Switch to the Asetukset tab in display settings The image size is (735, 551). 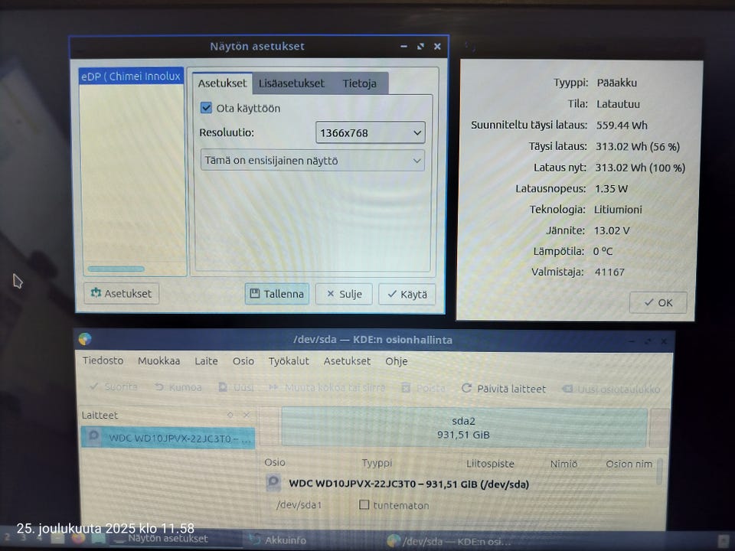tap(222, 83)
